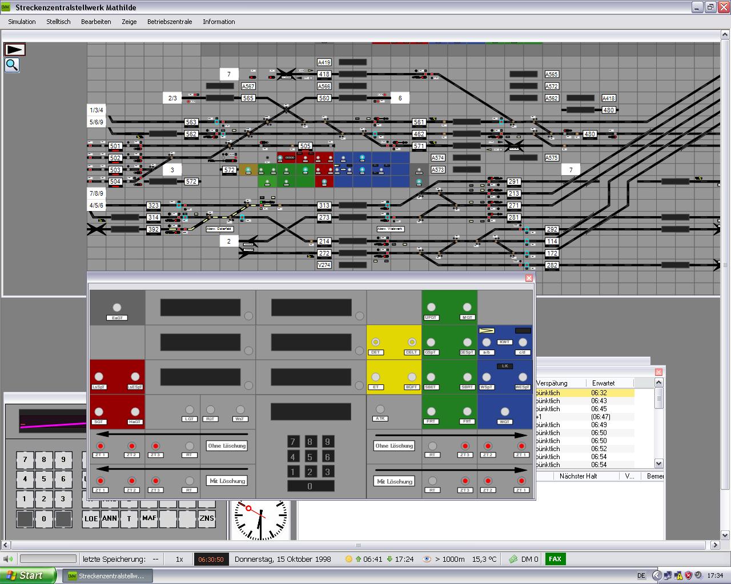
Task: Click the Erwartet column header
Action: tap(603, 383)
